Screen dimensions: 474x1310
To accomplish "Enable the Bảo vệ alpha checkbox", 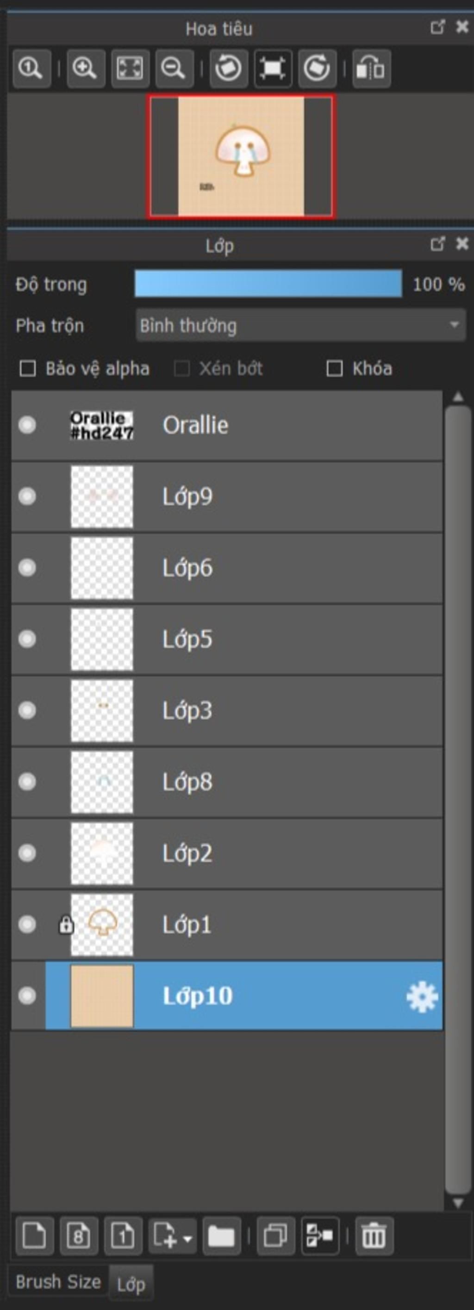I will pyautogui.click(x=27, y=369).
